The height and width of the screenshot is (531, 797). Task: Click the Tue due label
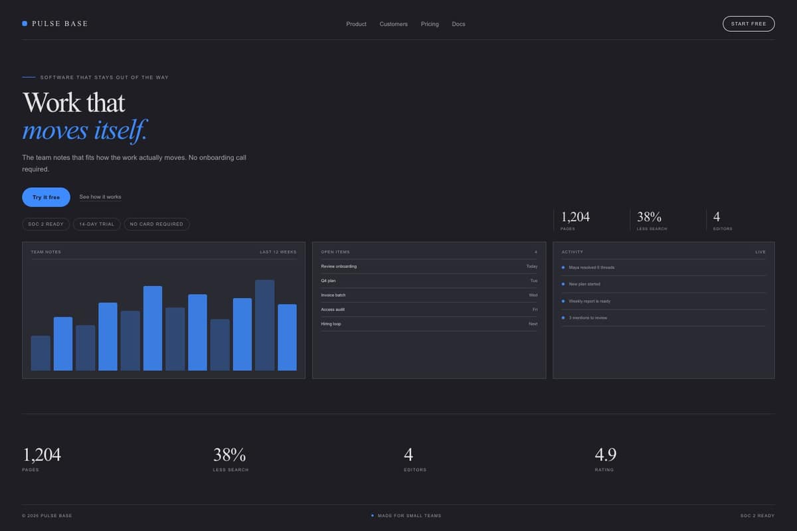(x=534, y=281)
